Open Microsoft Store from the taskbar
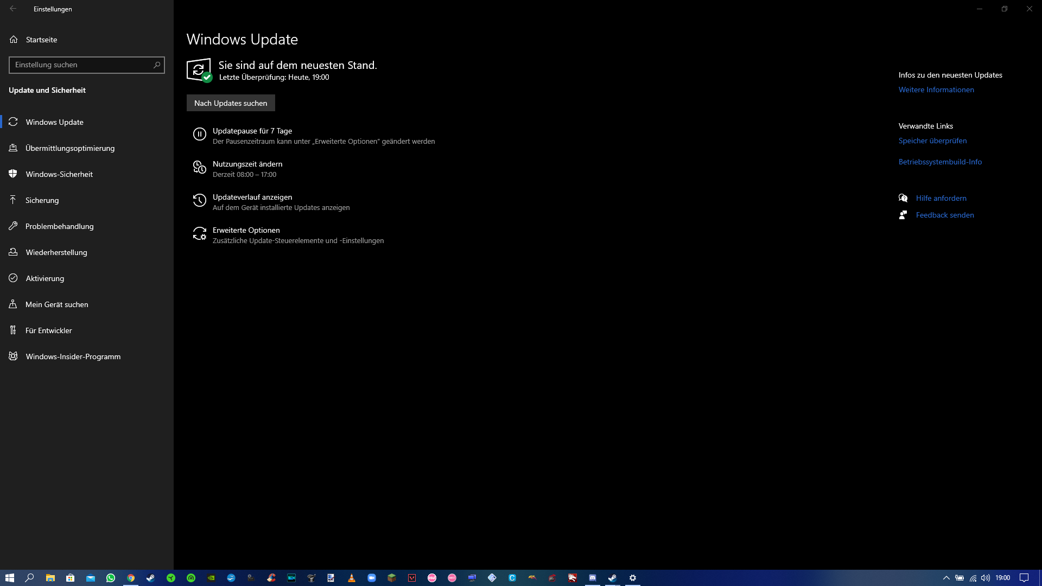 pyautogui.click(x=71, y=578)
